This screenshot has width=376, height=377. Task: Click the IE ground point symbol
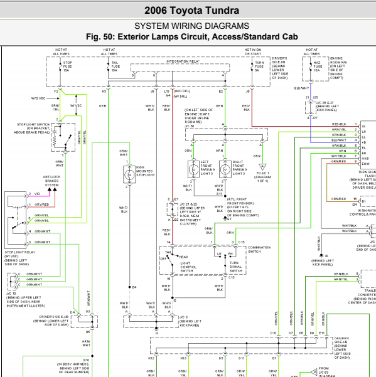[321, 255]
